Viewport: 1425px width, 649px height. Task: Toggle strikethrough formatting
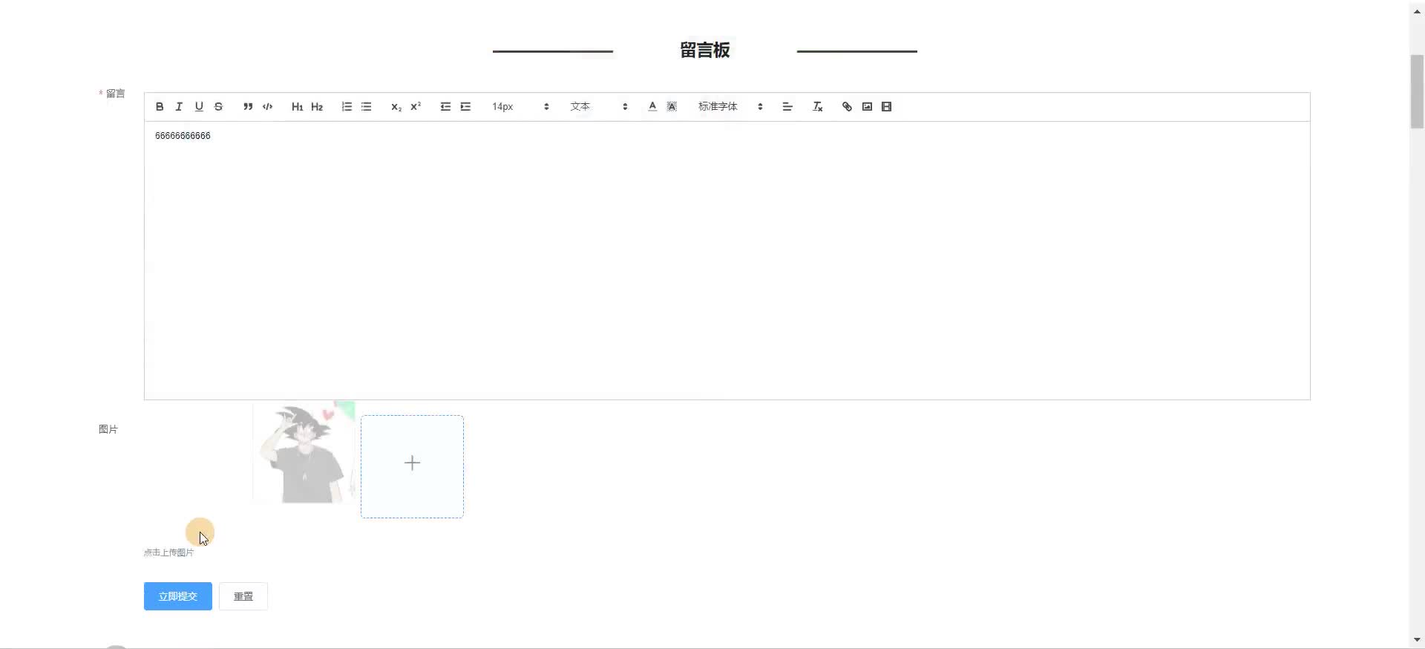coord(218,107)
